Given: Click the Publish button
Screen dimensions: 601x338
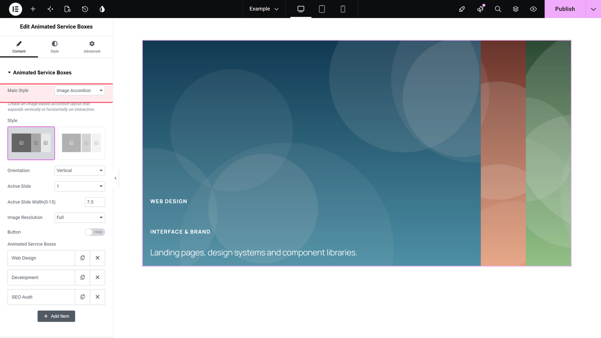Looking at the screenshot, I should pyautogui.click(x=565, y=9).
